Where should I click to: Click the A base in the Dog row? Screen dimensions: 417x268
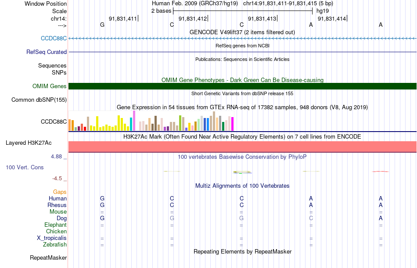(381, 218)
